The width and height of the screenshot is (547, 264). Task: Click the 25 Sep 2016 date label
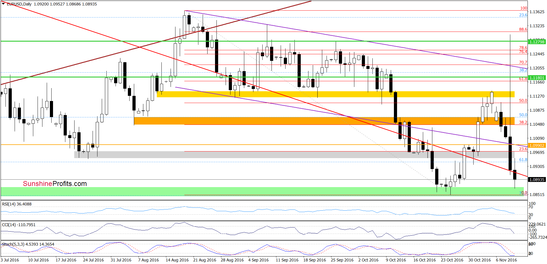342,260
